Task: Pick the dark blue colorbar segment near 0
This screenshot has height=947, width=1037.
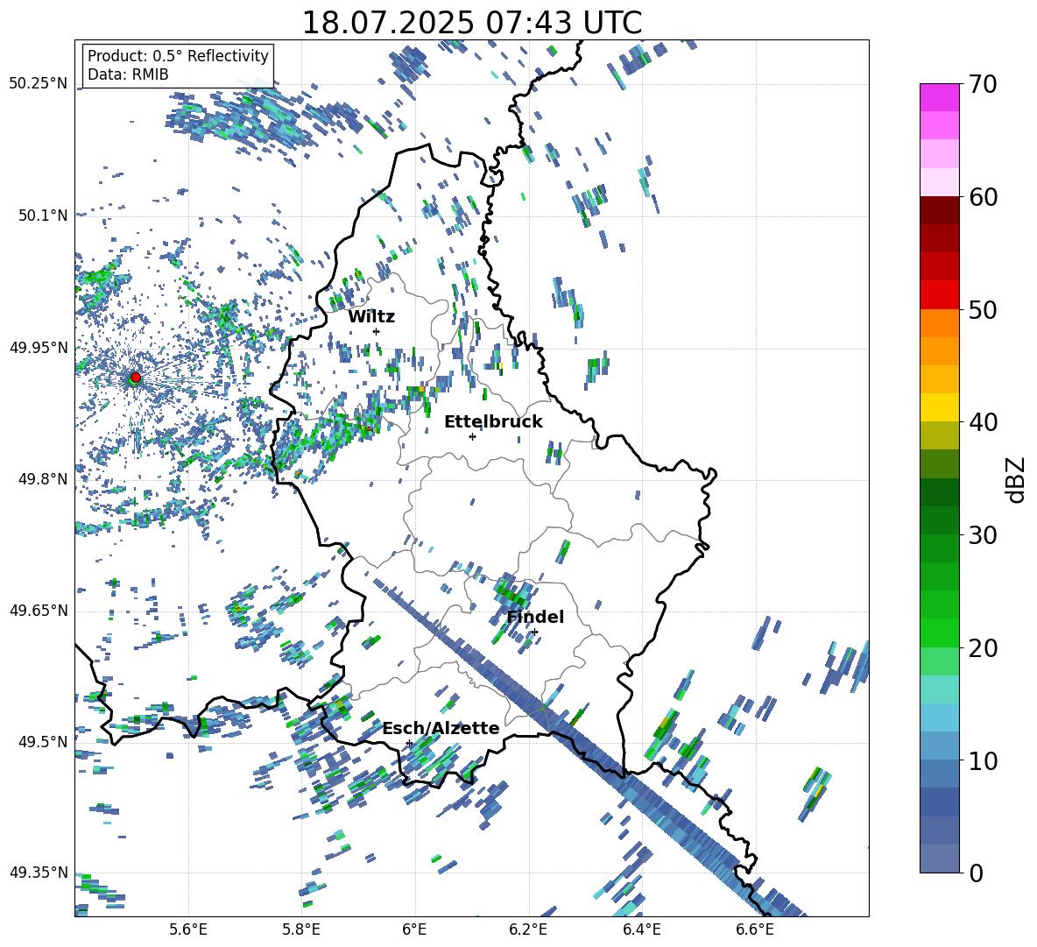Action: (939, 859)
